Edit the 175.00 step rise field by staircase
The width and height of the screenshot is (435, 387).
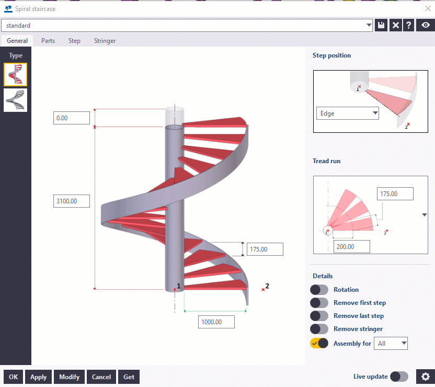pos(265,249)
